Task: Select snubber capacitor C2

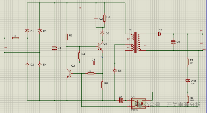Action: point(96,19)
